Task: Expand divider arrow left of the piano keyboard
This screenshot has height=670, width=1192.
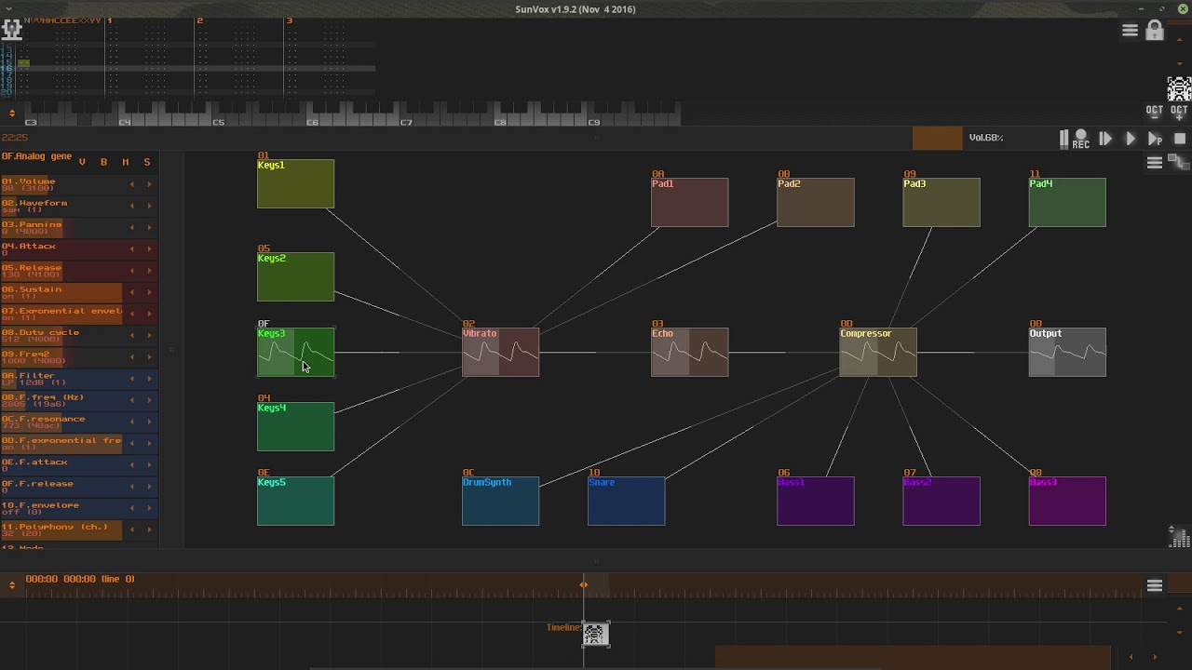Action: [x=11, y=114]
